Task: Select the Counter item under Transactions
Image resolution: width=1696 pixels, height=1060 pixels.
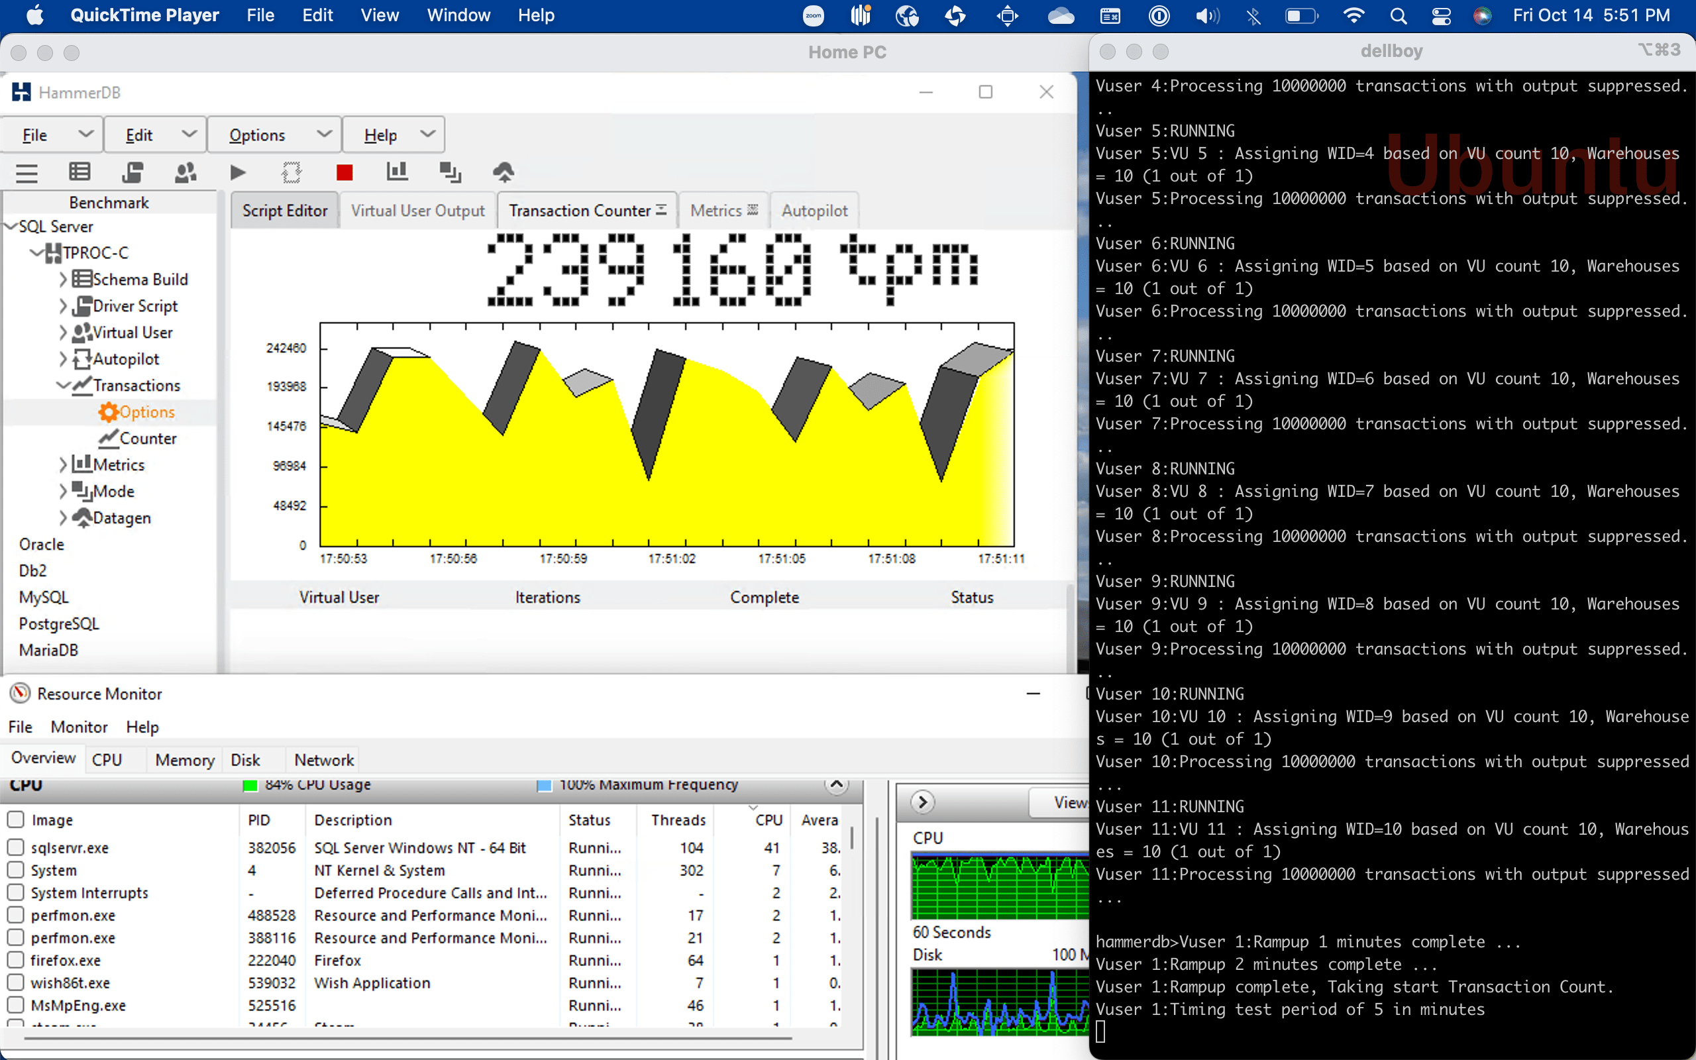Action: (147, 439)
